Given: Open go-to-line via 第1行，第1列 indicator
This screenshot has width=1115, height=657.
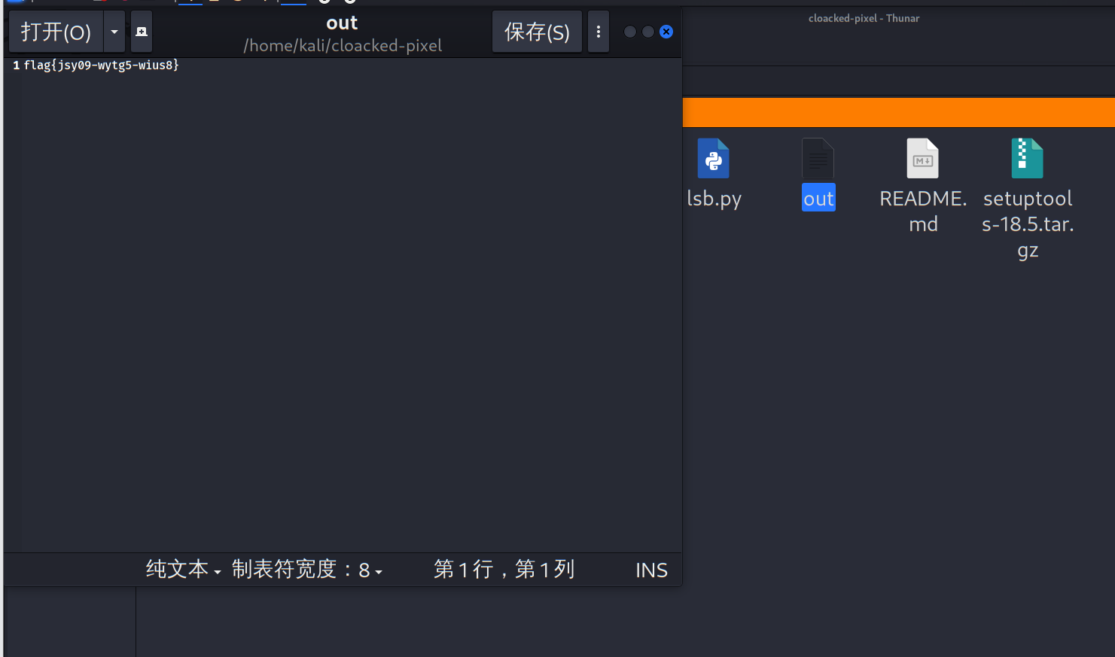Looking at the screenshot, I should [503, 570].
